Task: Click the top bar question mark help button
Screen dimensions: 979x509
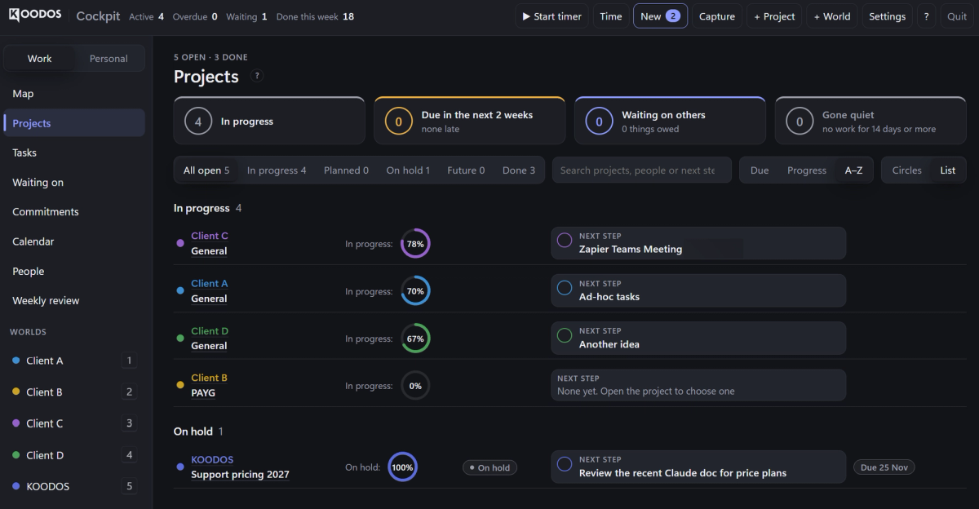Action: tap(926, 16)
